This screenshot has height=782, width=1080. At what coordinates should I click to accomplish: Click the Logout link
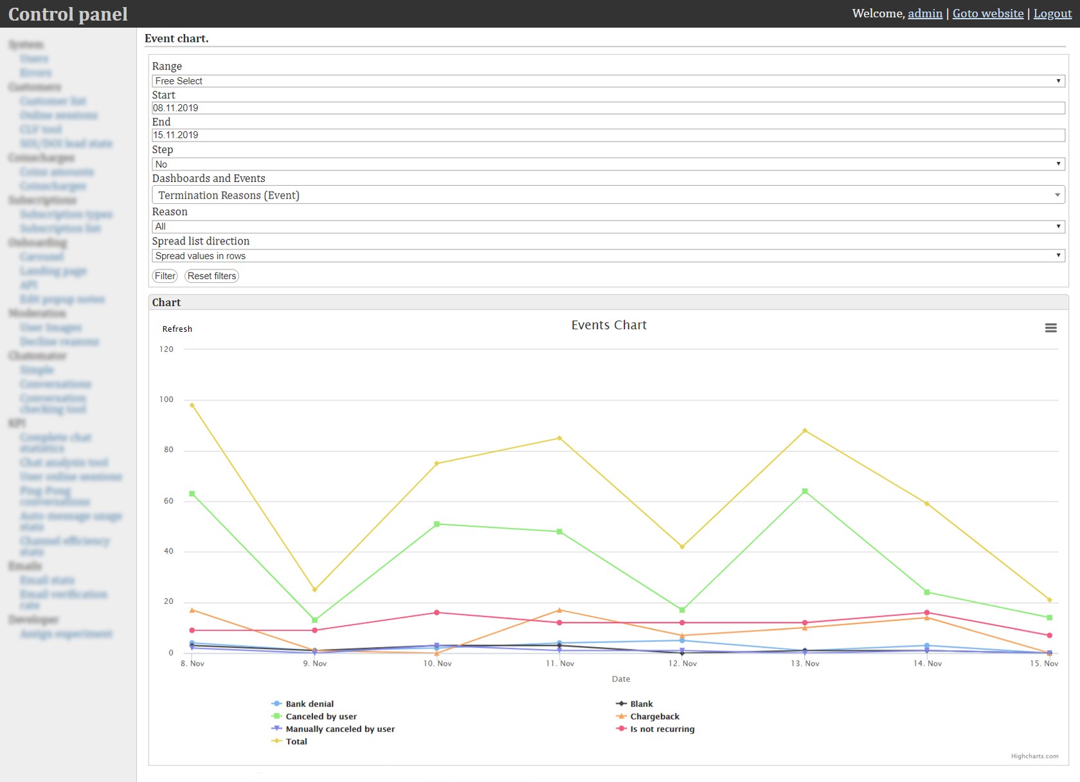[x=1052, y=14]
